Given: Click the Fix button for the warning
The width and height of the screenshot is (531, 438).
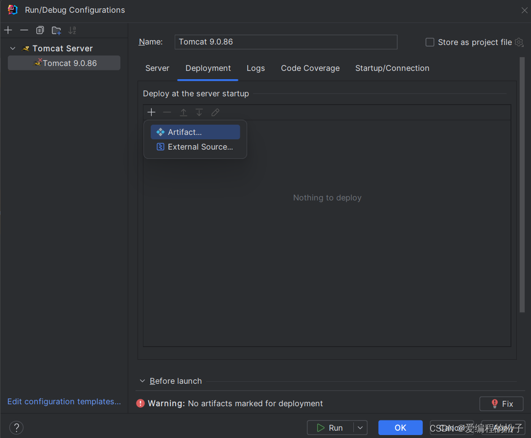Looking at the screenshot, I should tap(502, 403).
